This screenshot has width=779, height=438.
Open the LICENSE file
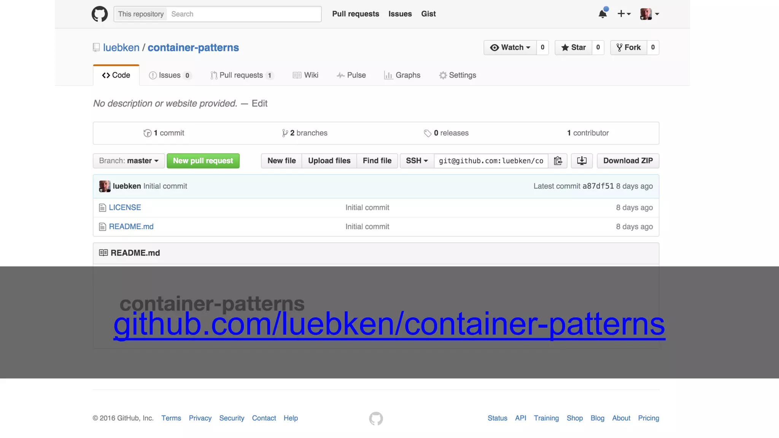pyautogui.click(x=125, y=208)
